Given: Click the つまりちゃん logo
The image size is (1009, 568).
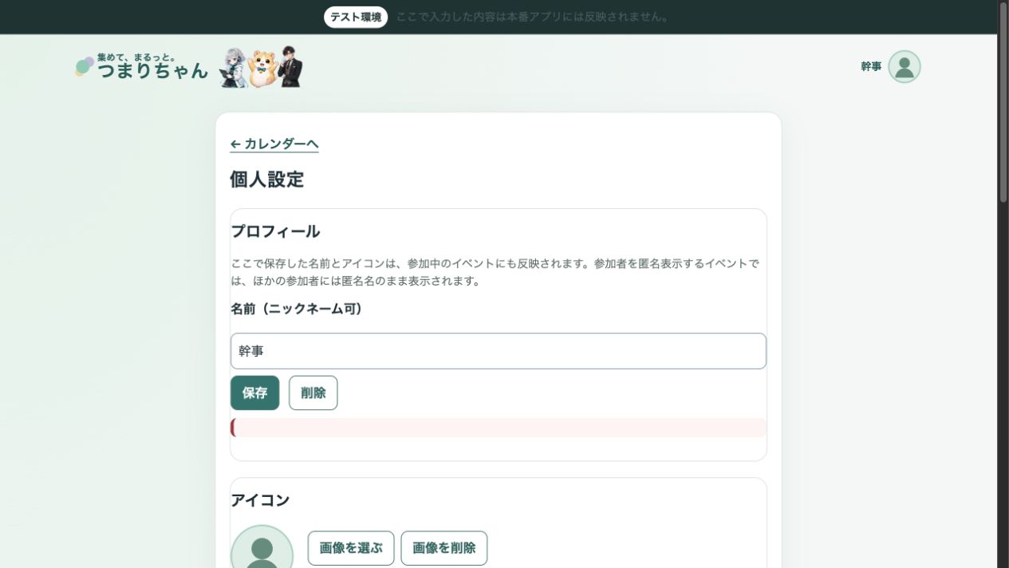Looking at the screenshot, I should [142, 67].
